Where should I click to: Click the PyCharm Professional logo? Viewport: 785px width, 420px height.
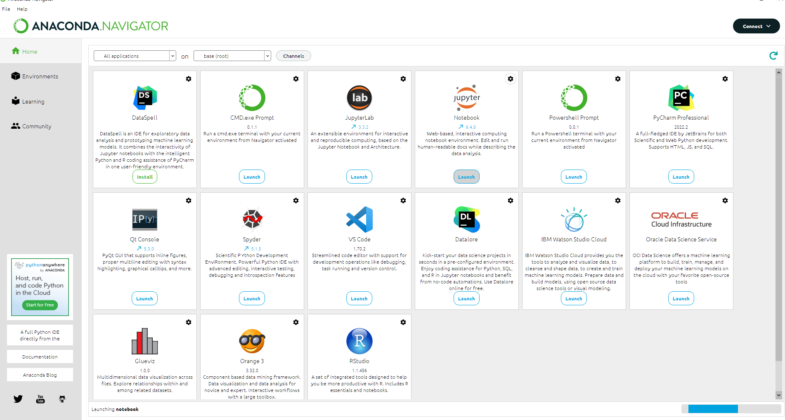coord(681,98)
